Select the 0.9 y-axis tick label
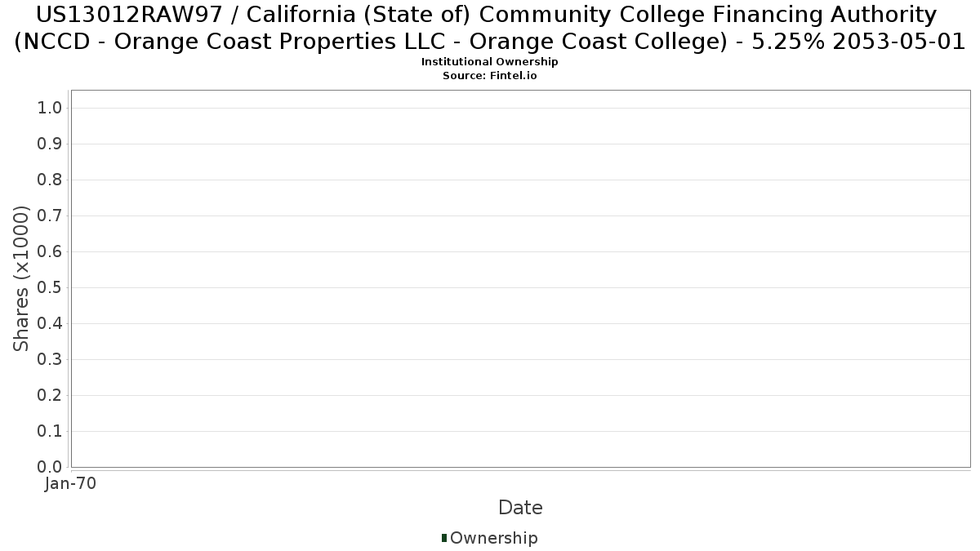 pos(50,144)
